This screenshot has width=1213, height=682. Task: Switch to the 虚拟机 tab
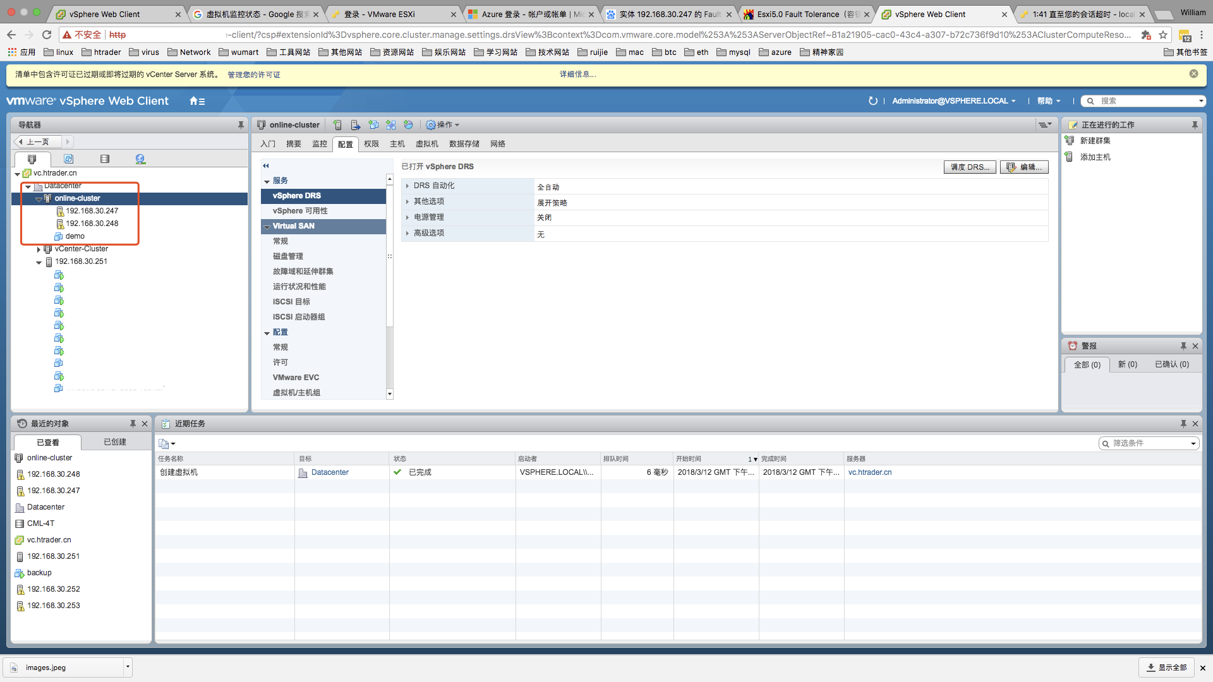click(x=427, y=144)
